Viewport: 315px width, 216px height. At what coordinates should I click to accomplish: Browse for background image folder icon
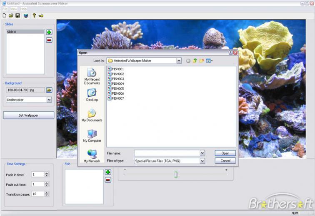coord(49,90)
